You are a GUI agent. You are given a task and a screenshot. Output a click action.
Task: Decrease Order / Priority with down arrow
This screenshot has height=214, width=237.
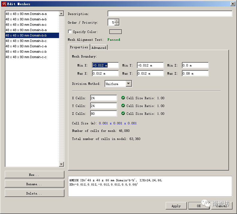click(117, 24)
